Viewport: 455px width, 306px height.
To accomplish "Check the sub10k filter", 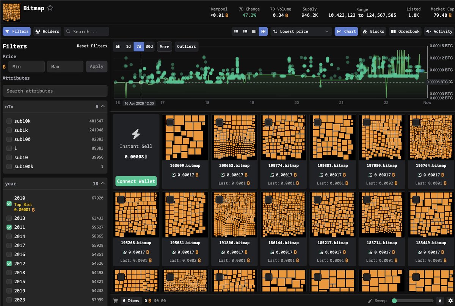I will coord(9,121).
